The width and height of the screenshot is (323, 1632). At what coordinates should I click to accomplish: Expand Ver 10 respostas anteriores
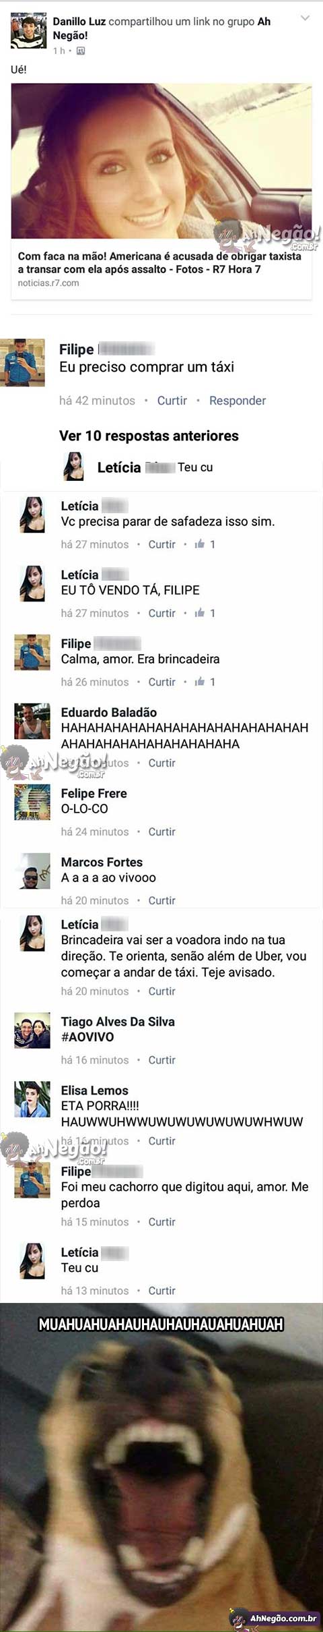click(149, 436)
